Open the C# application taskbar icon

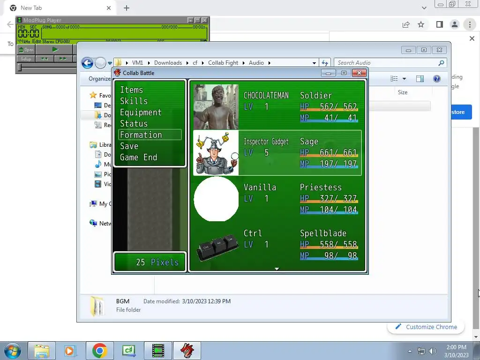click(129, 351)
